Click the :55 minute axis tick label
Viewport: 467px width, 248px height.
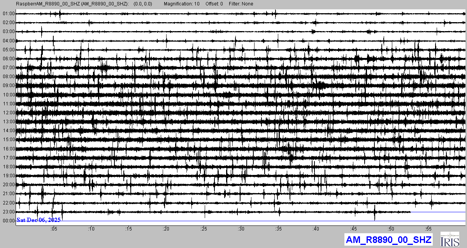point(428,228)
